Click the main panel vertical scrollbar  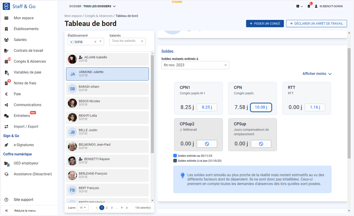349,103
